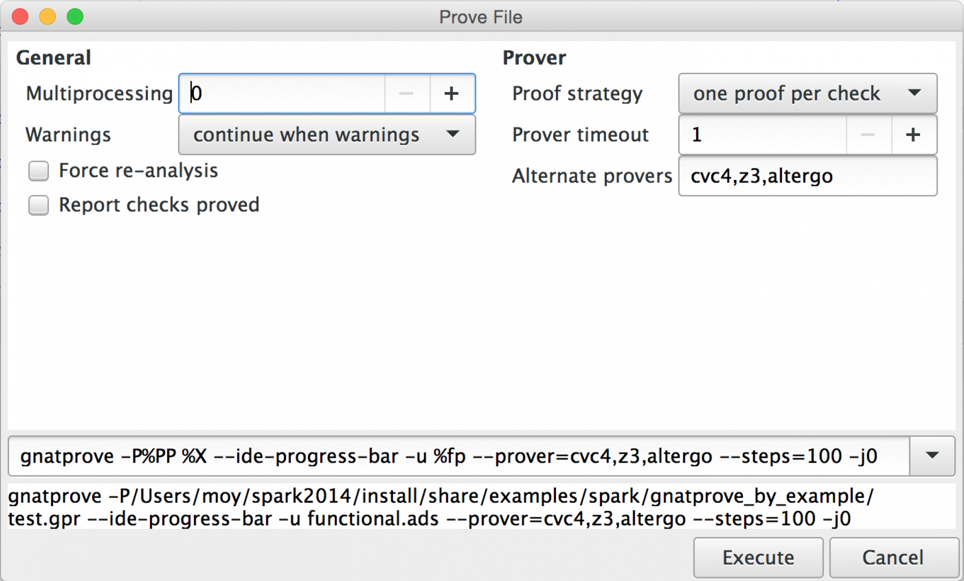Screen dimensions: 964x581
Task: Decrease Multiprocessing value with minus button
Action: point(407,94)
